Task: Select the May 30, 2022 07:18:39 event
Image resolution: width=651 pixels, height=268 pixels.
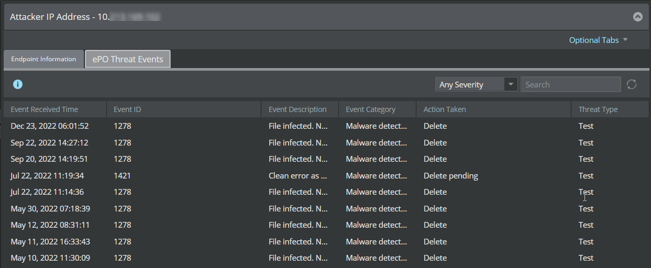Action: pos(325,209)
